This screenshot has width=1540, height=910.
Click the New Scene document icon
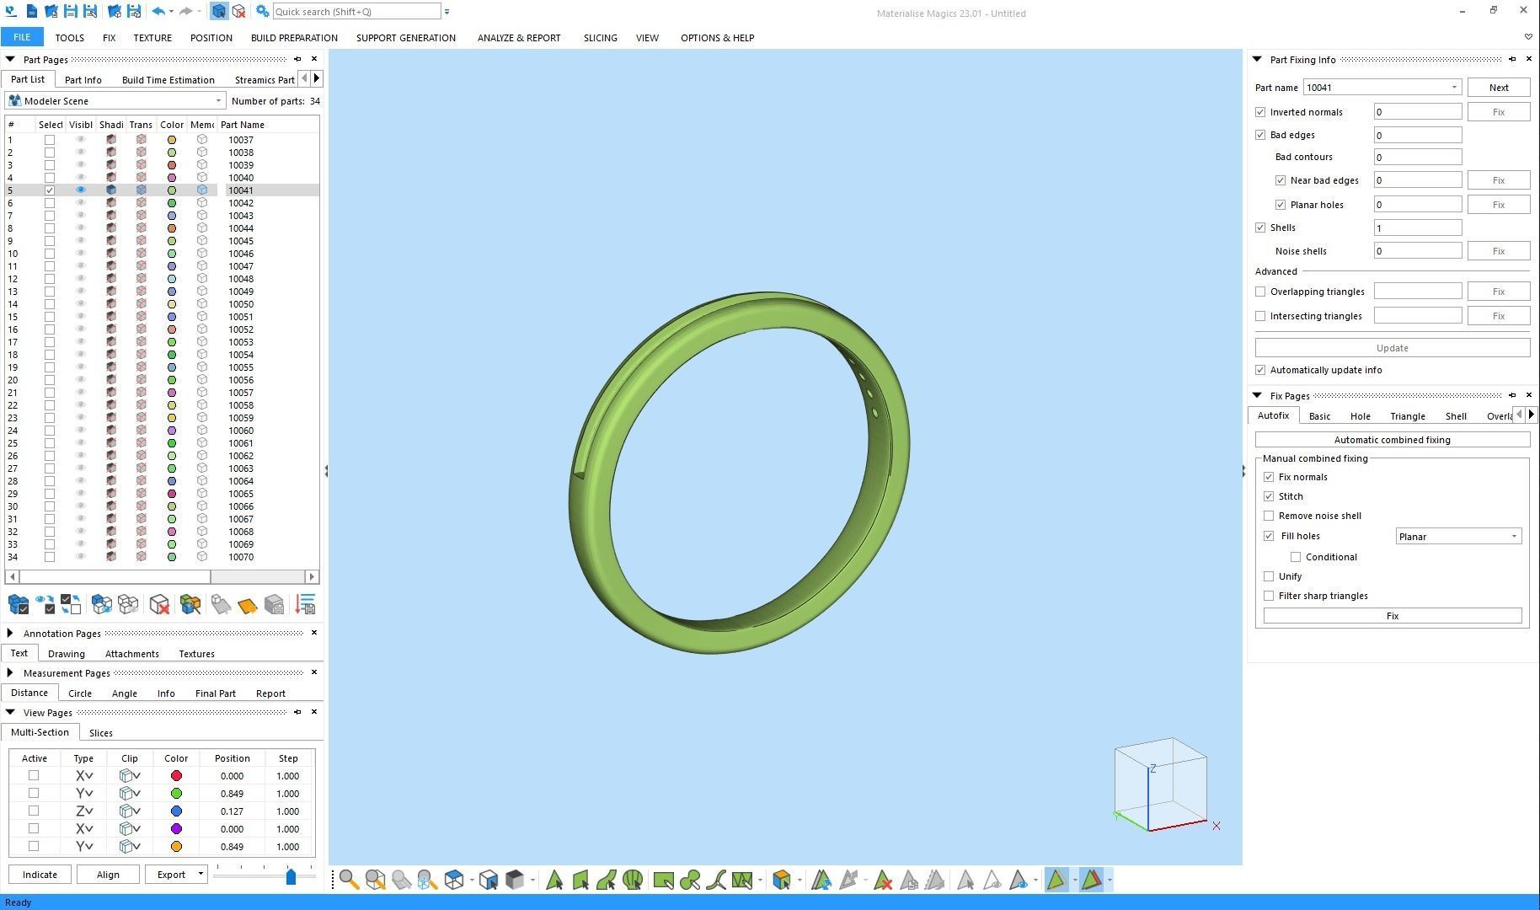31,12
